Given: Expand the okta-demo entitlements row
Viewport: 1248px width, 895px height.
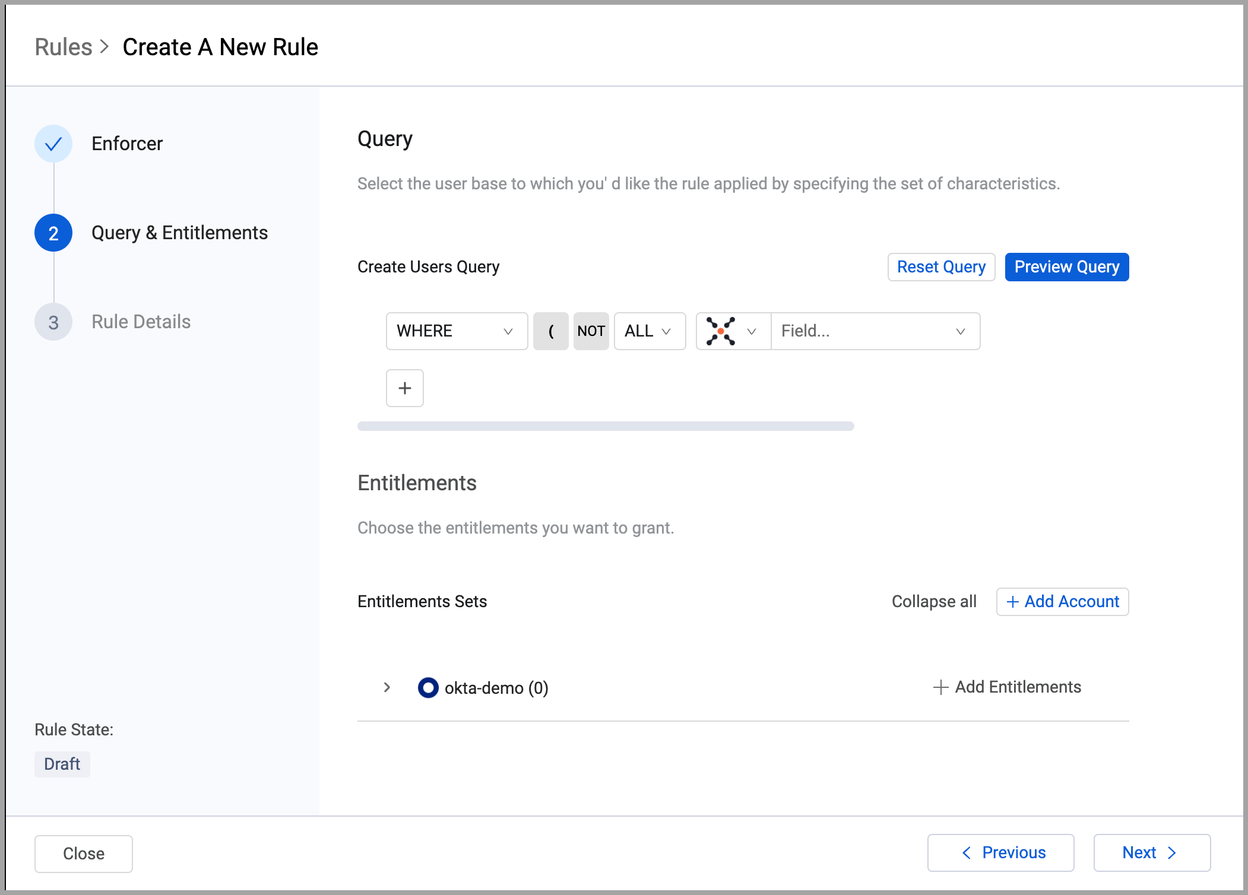Looking at the screenshot, I should click(387, 687).
